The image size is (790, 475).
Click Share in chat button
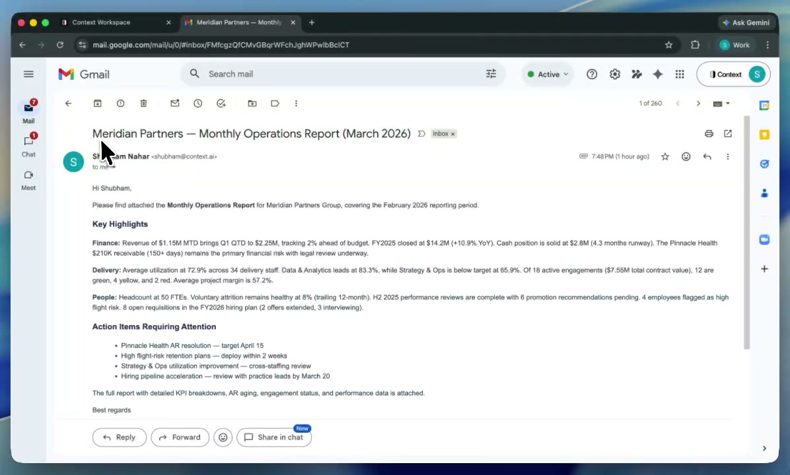[x=274, y=437]
